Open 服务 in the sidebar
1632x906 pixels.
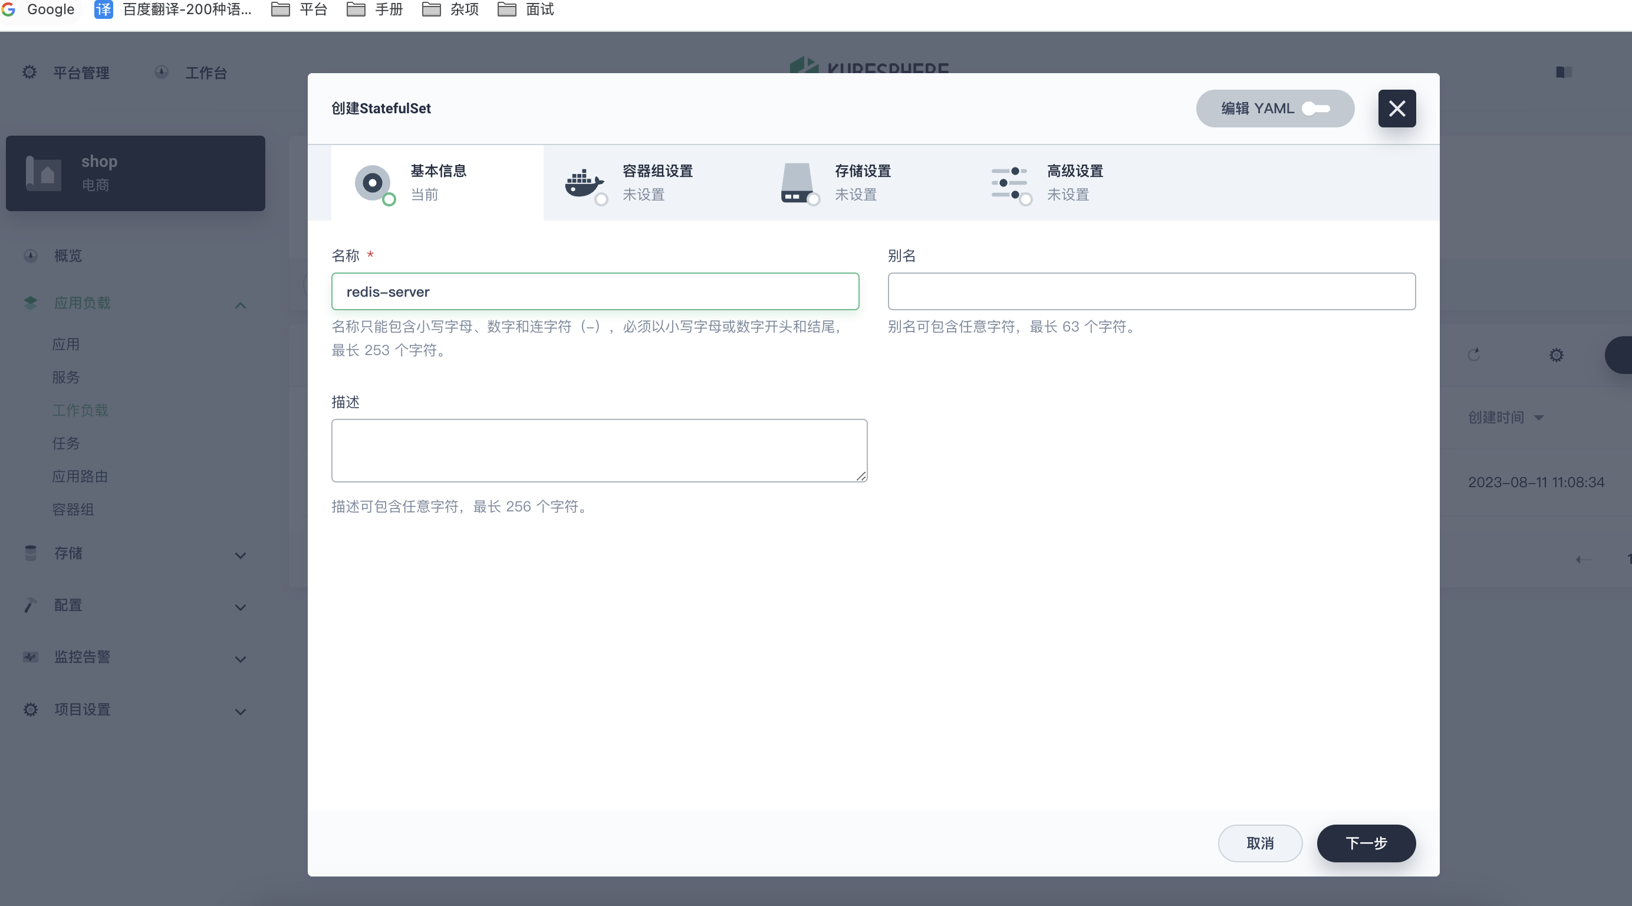[66, 377]
